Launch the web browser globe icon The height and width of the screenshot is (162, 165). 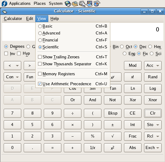(x=68, y=4)
